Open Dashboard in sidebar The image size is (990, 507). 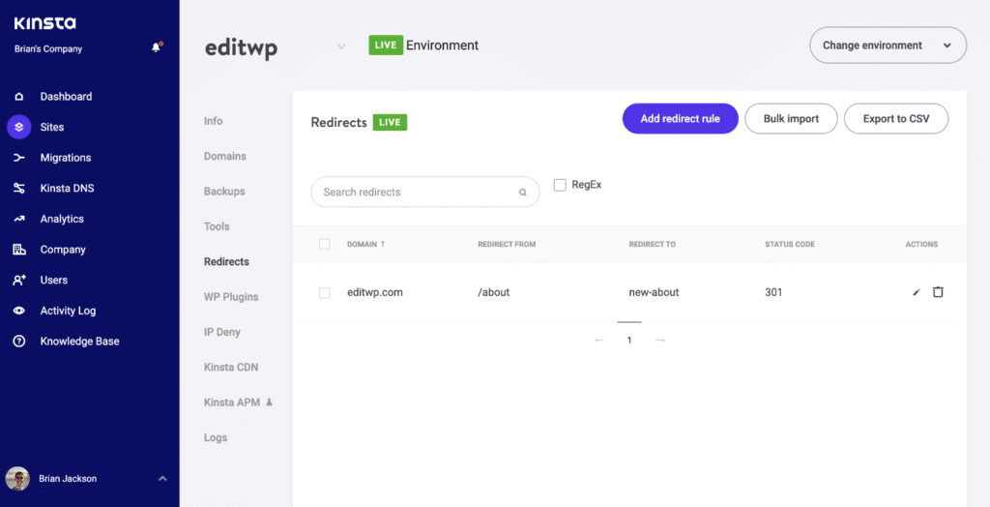click(66, 97)
